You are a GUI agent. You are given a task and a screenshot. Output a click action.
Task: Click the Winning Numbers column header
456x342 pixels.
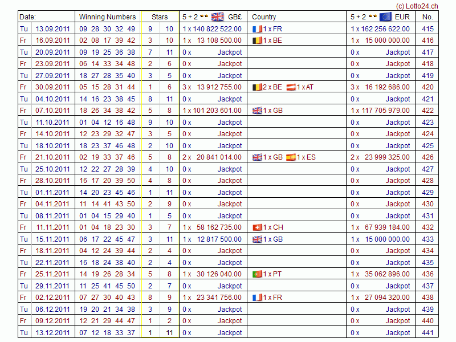(107, 17)
